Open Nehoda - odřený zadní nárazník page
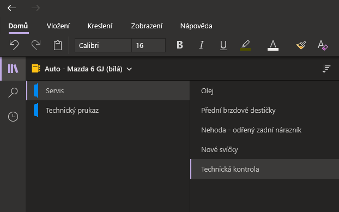Screen dimensions: 339x212 pyautogui.click(x=265, y=130)
